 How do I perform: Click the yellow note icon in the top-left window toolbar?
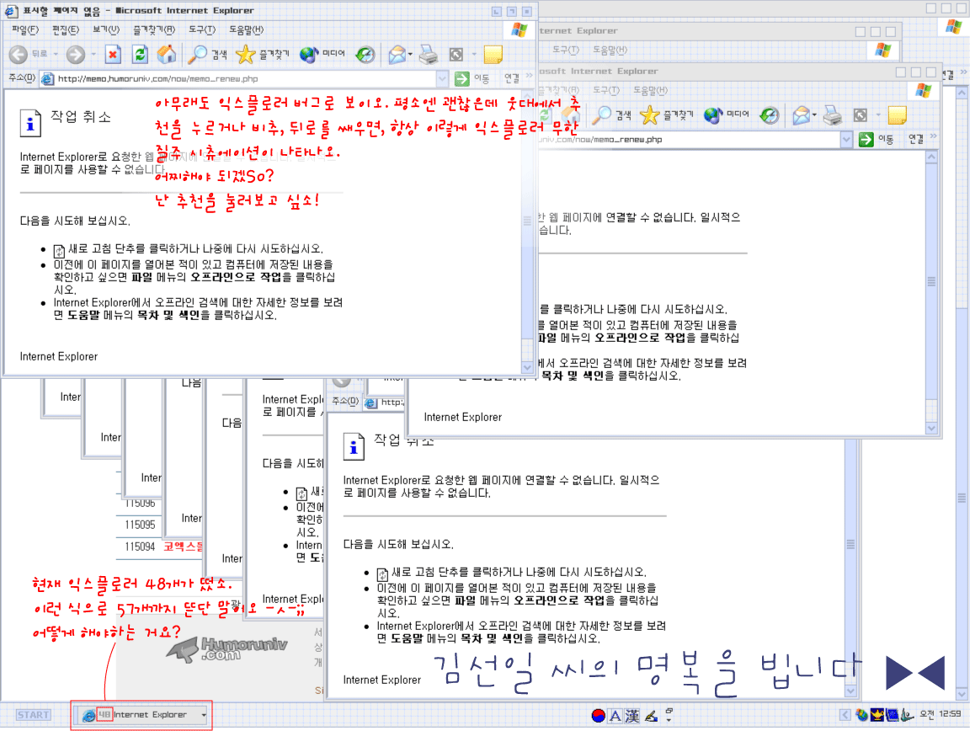tap(493, 55)
